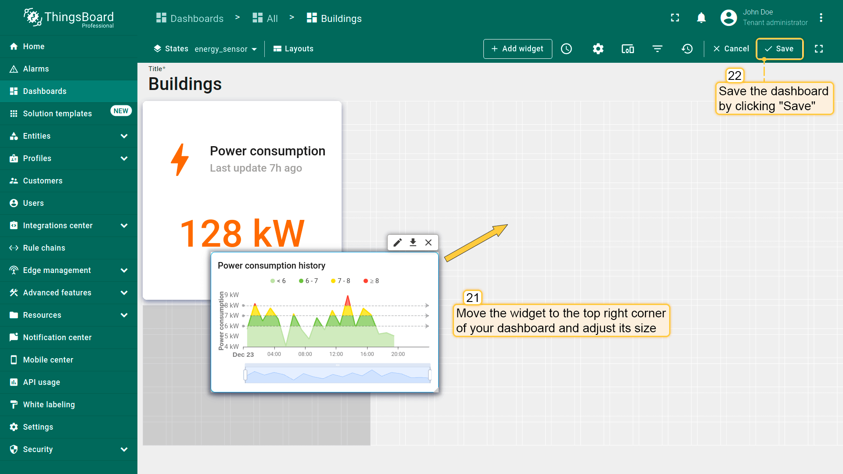Toggle the '≥ 8' legend series
This screenshot has width=843, height=474.
coord(371,281)
